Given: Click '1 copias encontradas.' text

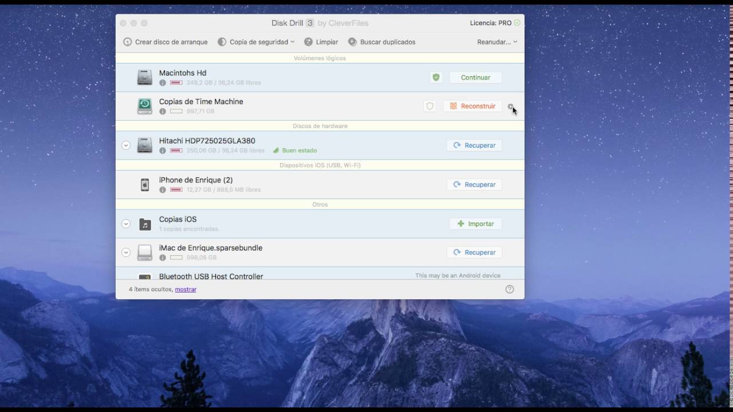Looking at the screenshot, I should click(189, 229).
